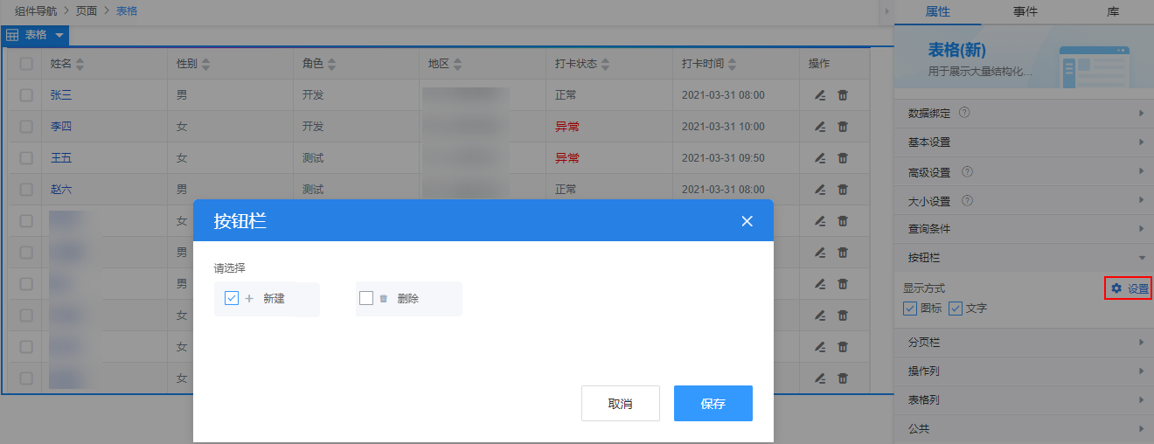Click 组件导航 in the breadcrumb
Viewport: 1154px width, 444px height.
(x=36, y=11)
